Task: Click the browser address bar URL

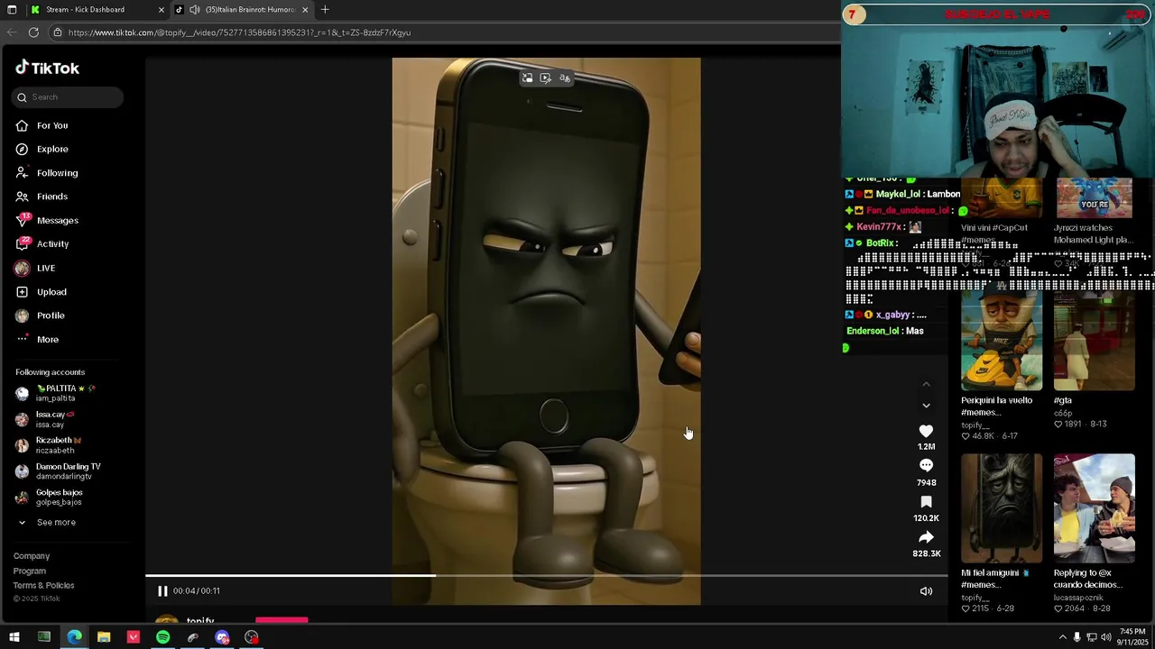Action: (239, 32)
